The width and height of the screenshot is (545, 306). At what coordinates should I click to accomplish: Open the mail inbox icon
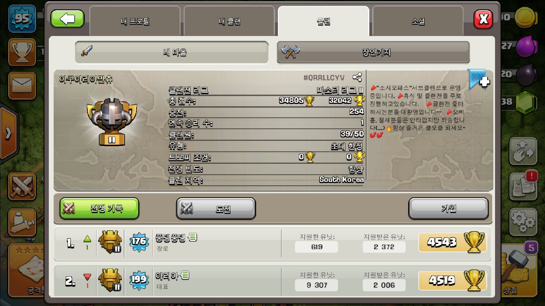22,86
